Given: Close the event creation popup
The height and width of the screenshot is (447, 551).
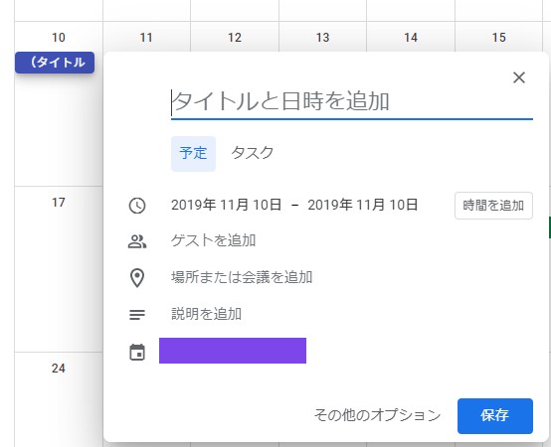Looking at the screenshot, I should (519, 77).
